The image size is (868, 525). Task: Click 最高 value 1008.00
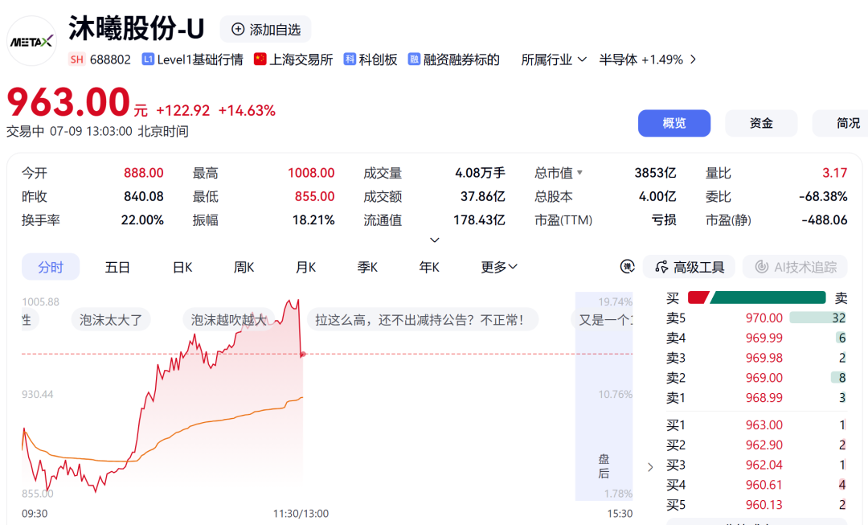pos(311,173)
